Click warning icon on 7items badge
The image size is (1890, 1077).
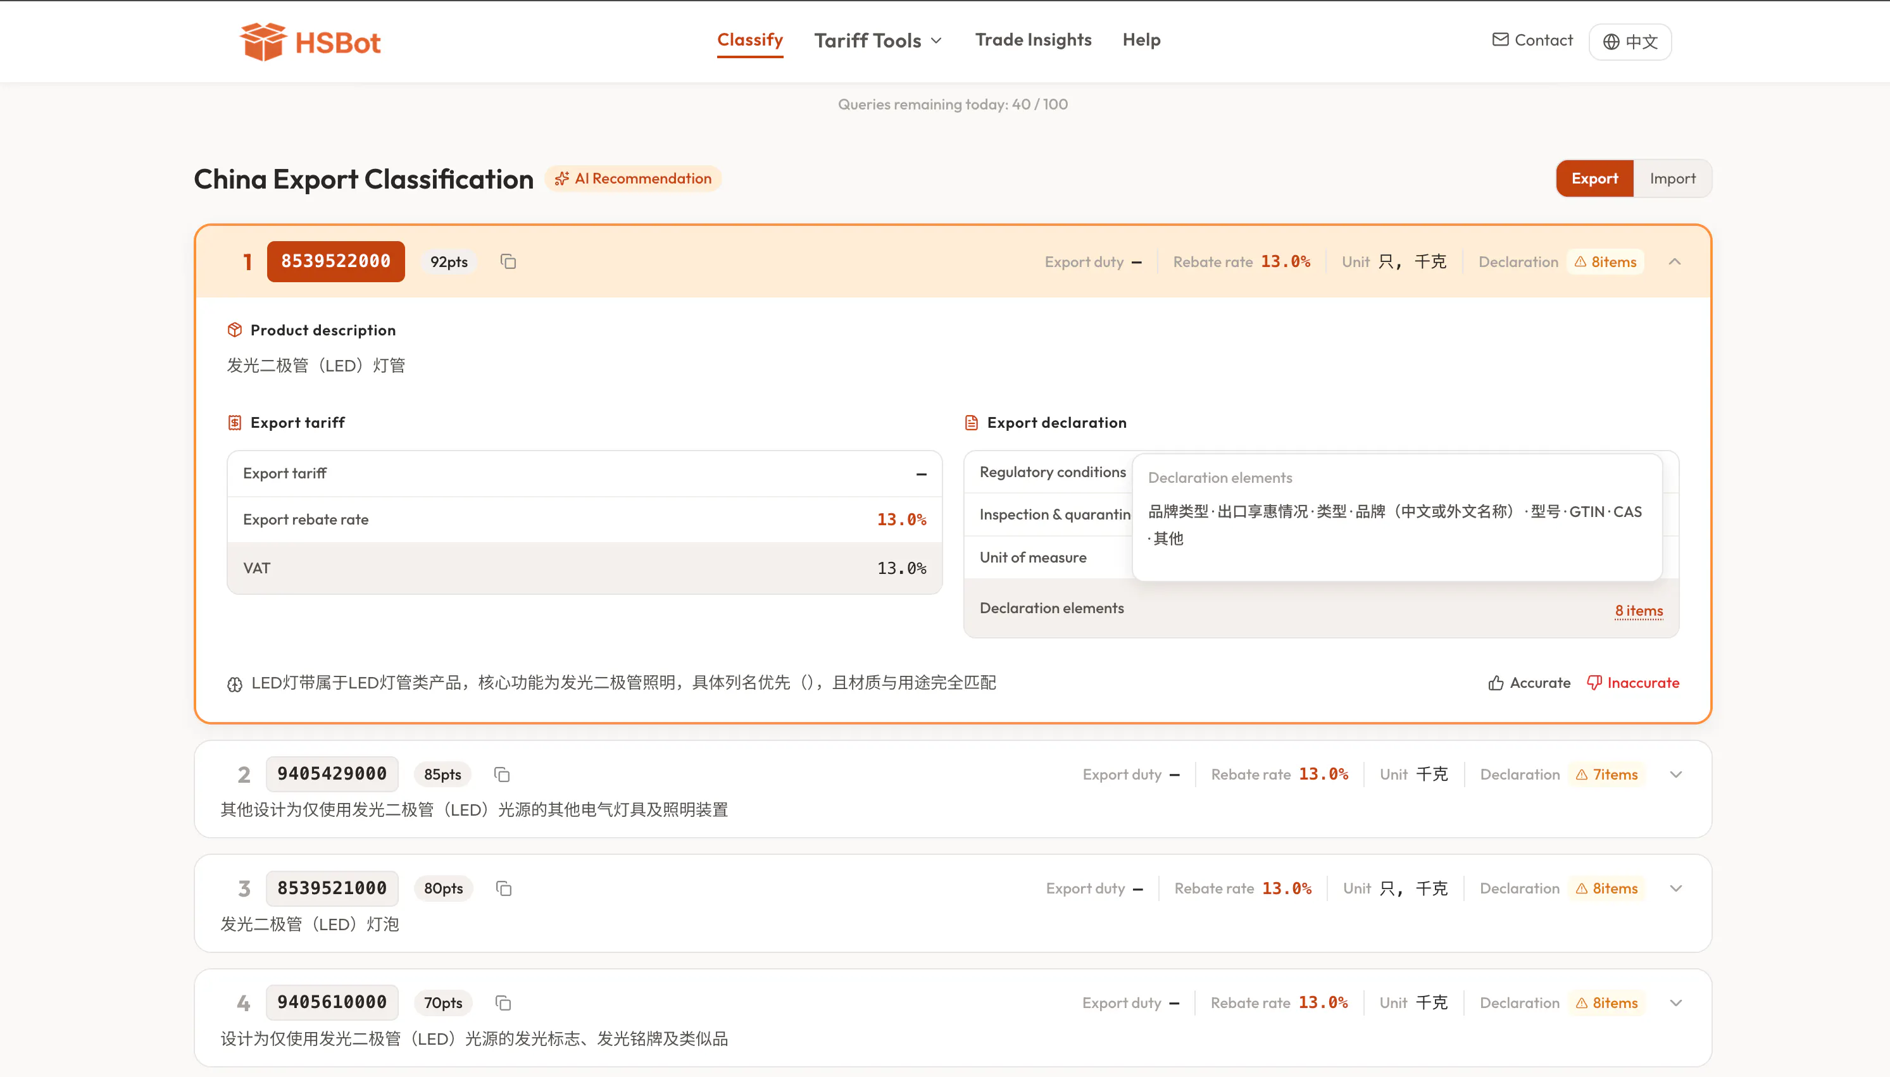pos(1582,775)
